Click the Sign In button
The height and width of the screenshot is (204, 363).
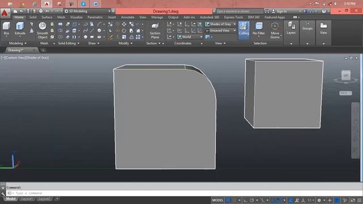pyautogui.click(x=279, y=11)
